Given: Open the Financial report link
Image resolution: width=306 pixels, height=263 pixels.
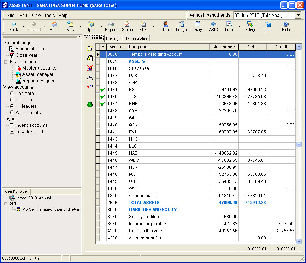Looking at the screenshot, I should pyautogui.click(x=31, y=49).
